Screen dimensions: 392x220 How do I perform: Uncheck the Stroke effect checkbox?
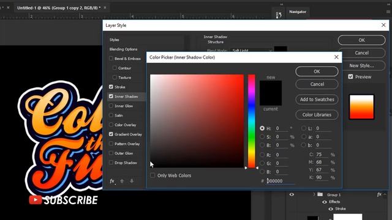point(111,87)
